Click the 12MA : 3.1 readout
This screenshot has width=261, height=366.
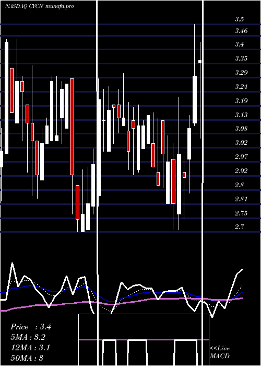tap(30, 348)
